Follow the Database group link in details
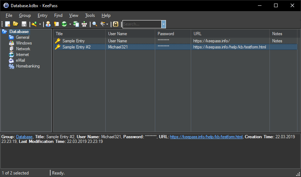This screenshot has width=301, height=177. coord(24,137)
